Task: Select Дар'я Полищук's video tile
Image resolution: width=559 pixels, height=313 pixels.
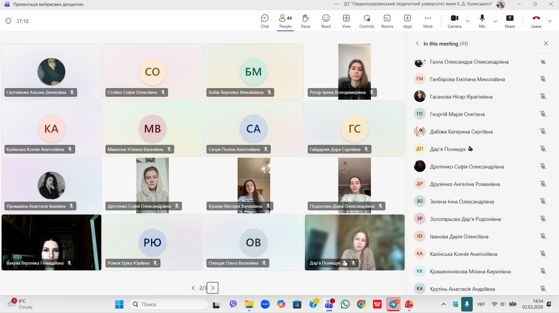Action: point(355,242)
